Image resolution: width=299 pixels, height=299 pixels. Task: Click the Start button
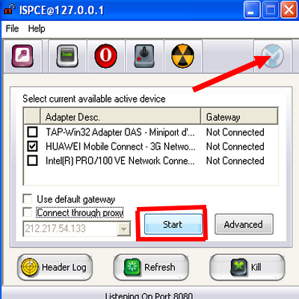point(173,224)
